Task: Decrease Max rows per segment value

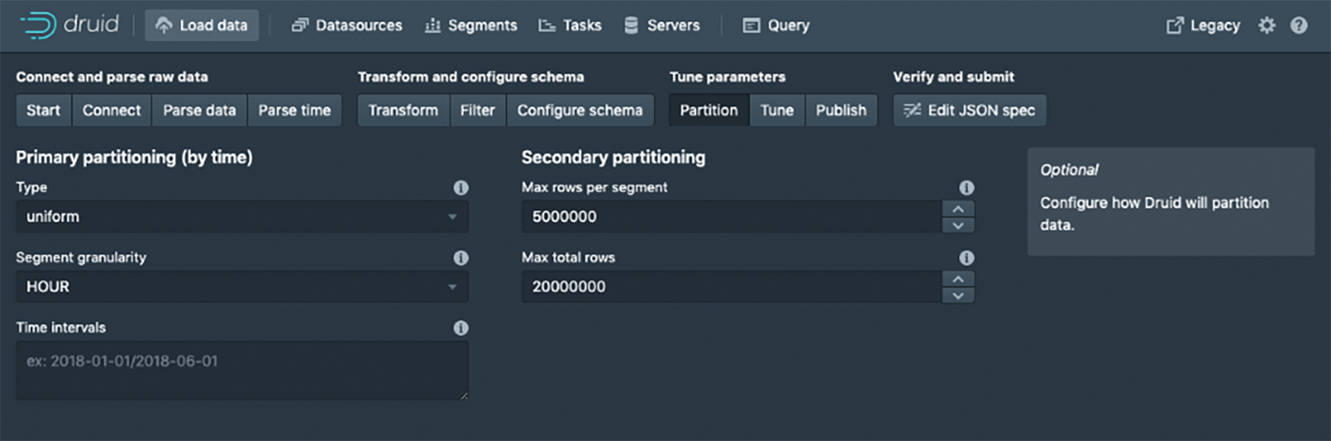Action: tap(958, 225)
